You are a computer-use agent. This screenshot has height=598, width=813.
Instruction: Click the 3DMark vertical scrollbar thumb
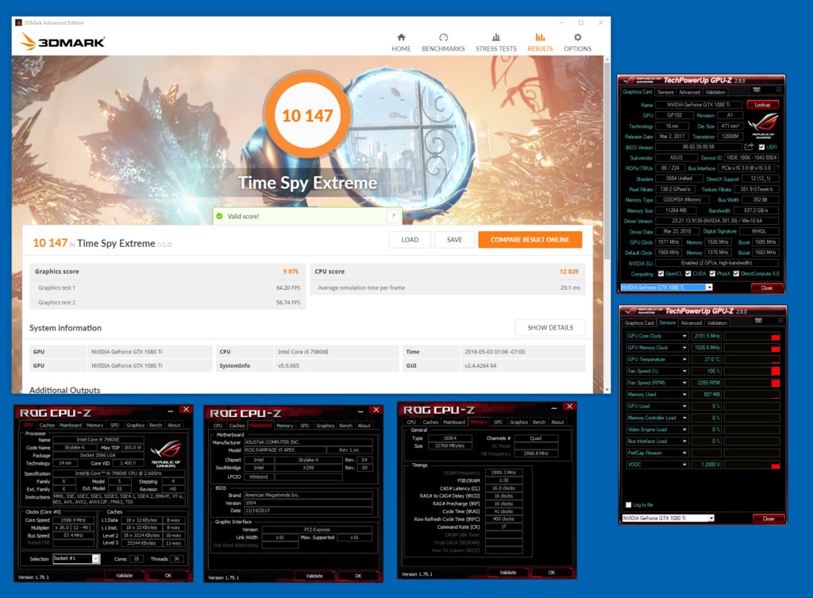point(607,160)
